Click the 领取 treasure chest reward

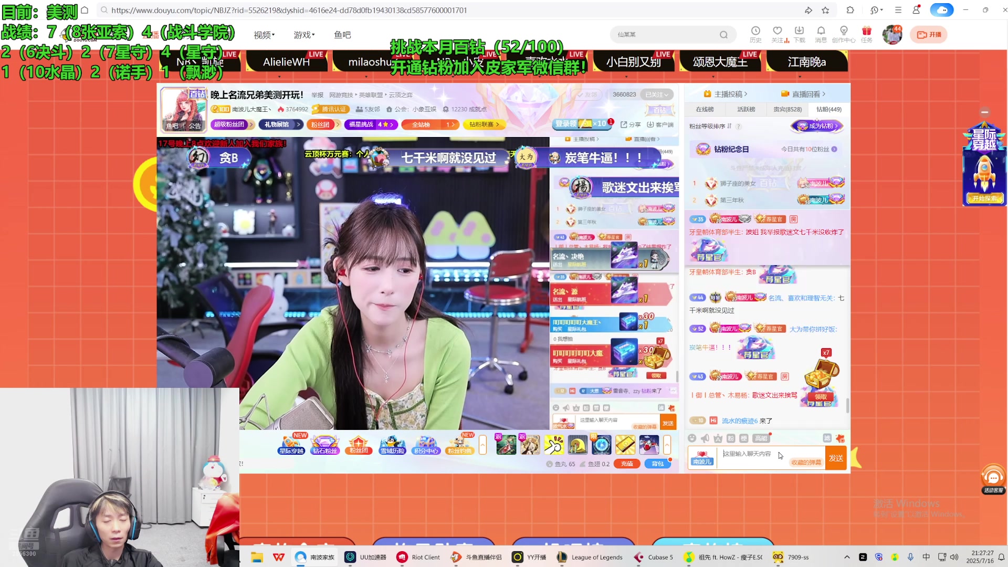click(821, 397)
